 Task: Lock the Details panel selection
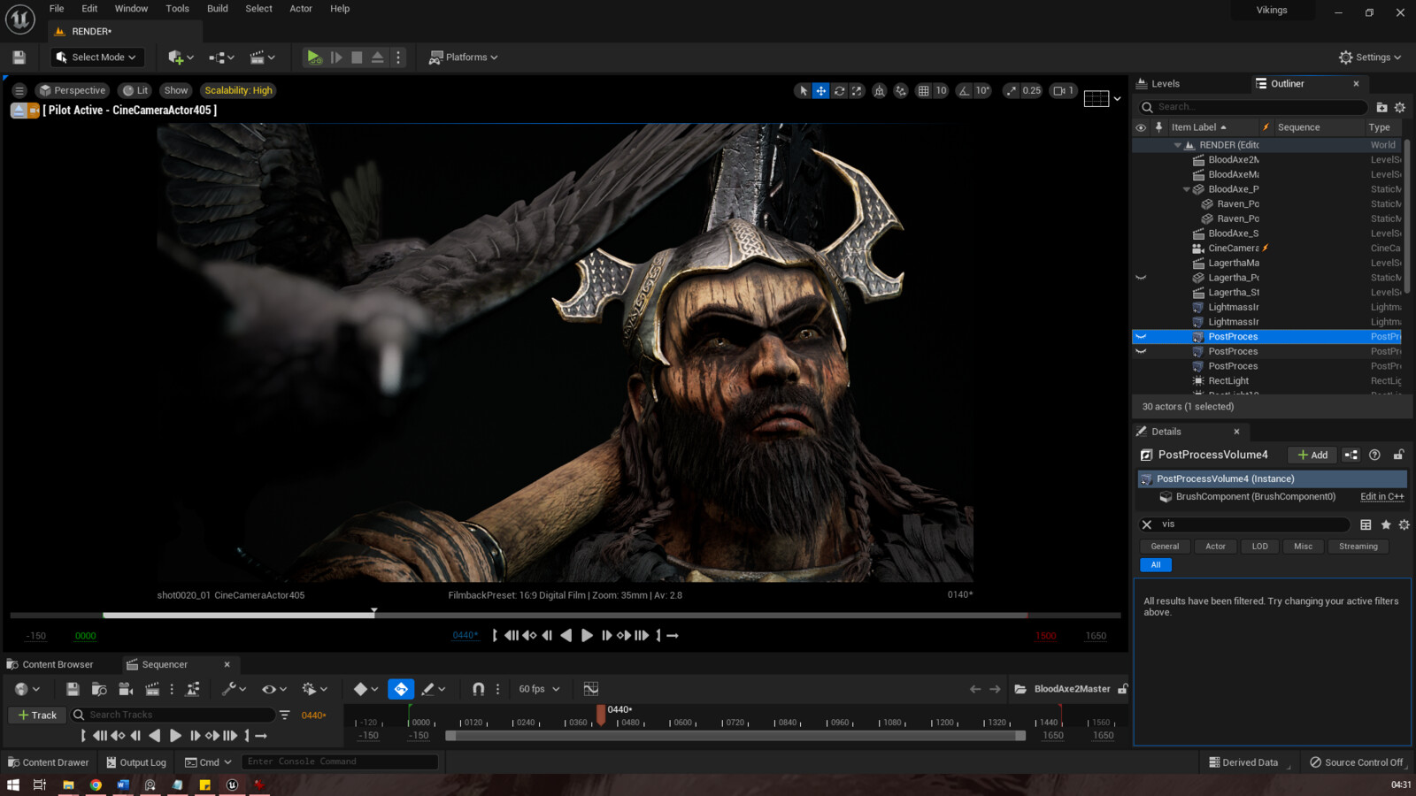pyautogui.click(x=1398, y=455)
